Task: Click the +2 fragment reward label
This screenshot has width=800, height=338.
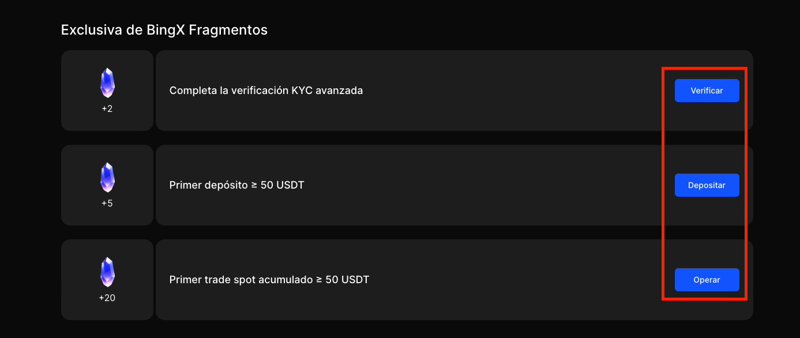Action: click(x=107, y=108)
